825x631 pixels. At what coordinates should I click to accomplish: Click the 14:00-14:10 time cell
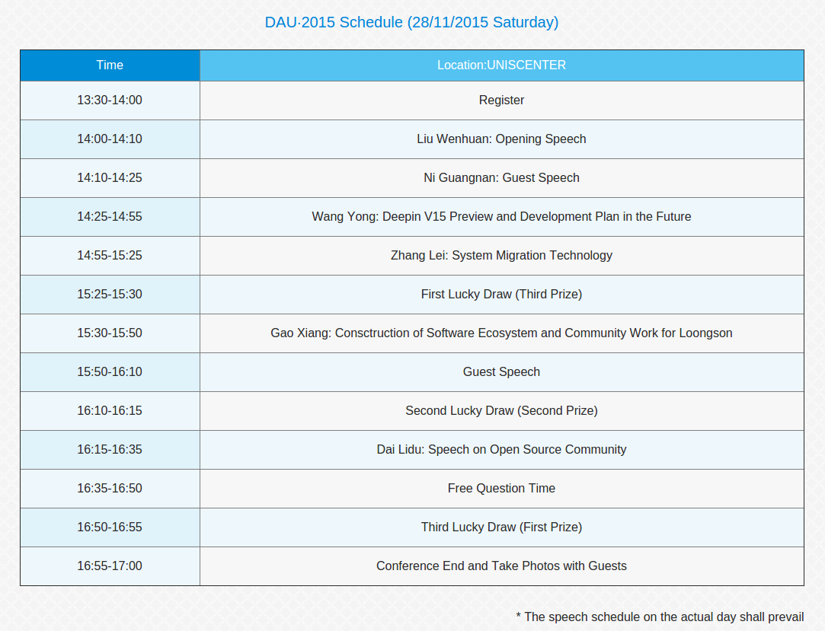[110, 139]
